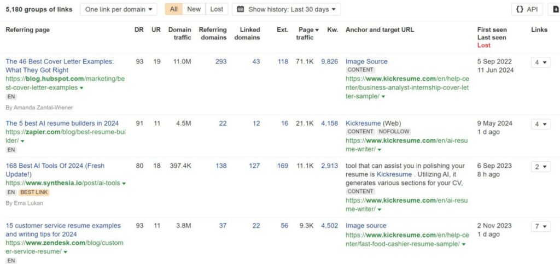The width and height of the screenshot is (560, 264).
Task: Sort by Domain traffic column
Action: point(179,33)
